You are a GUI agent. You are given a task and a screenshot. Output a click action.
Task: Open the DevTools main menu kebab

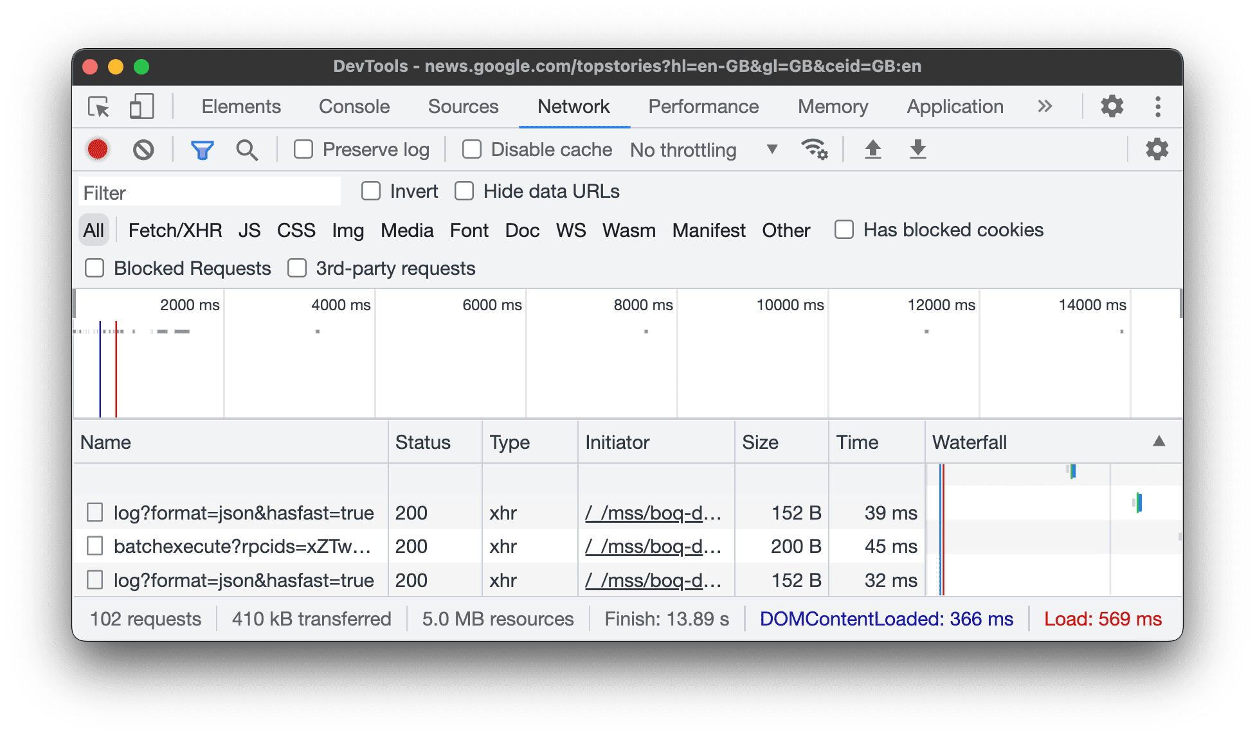(x=1158, y=107)
